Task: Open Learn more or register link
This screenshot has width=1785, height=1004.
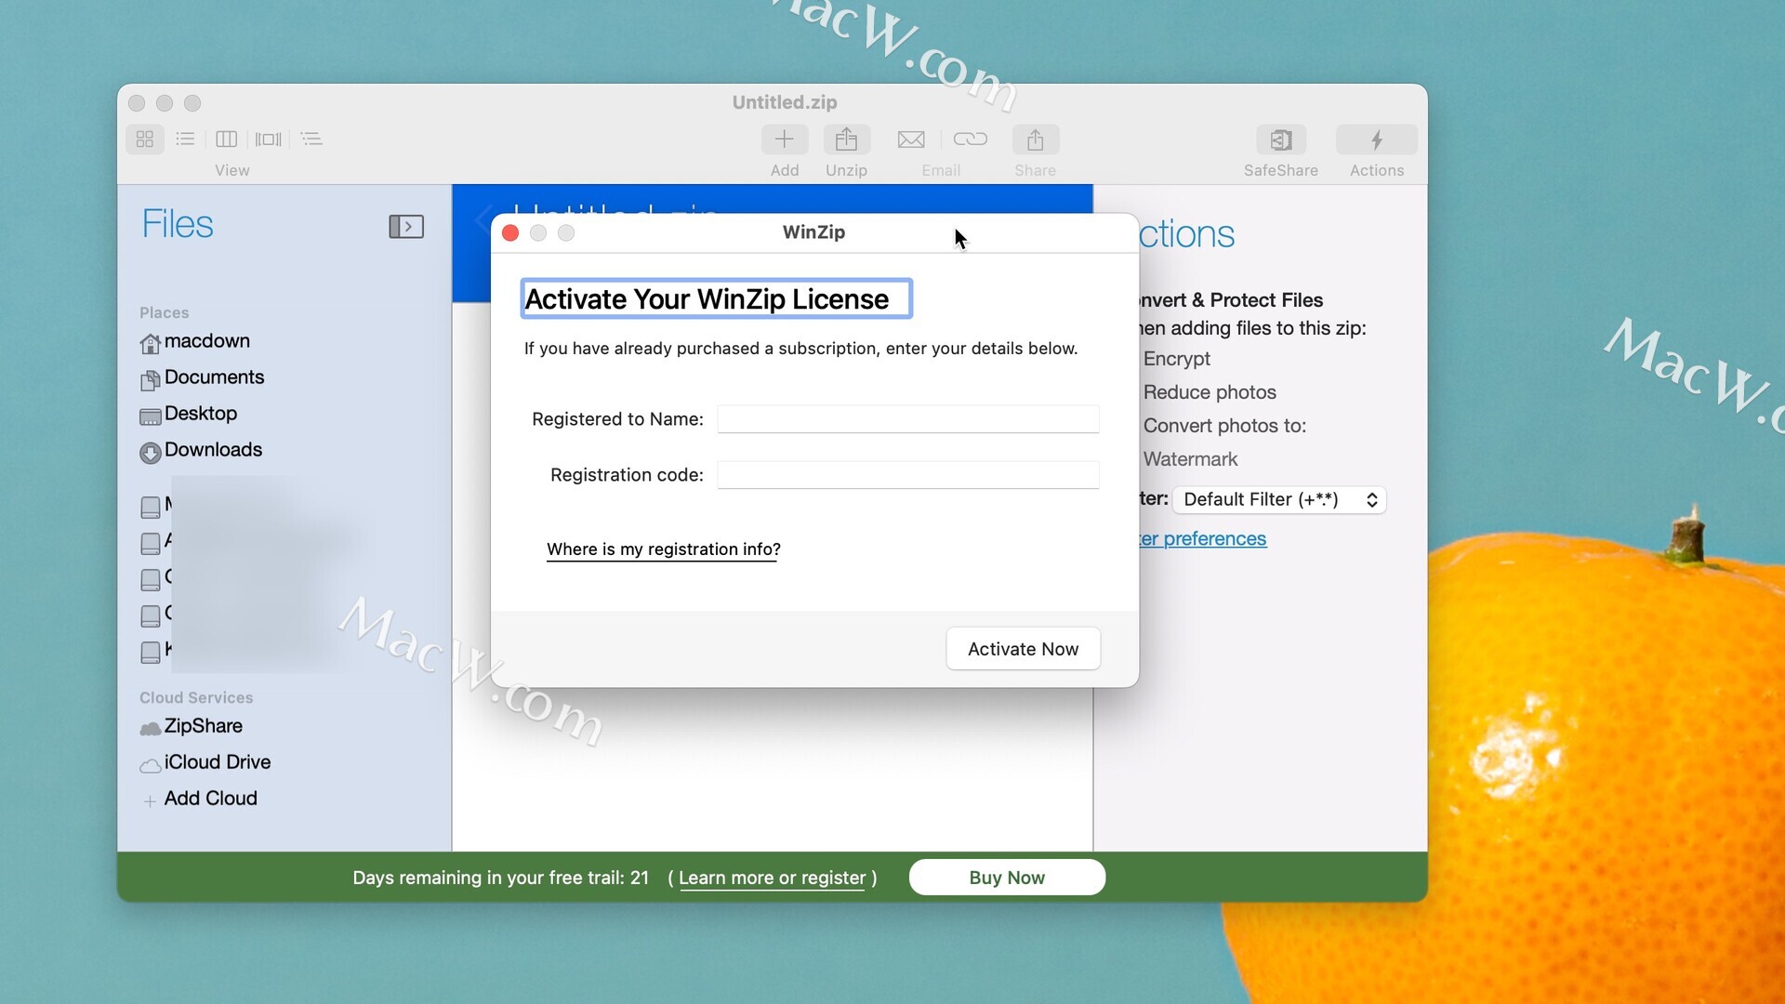Action: click(772, 878)
